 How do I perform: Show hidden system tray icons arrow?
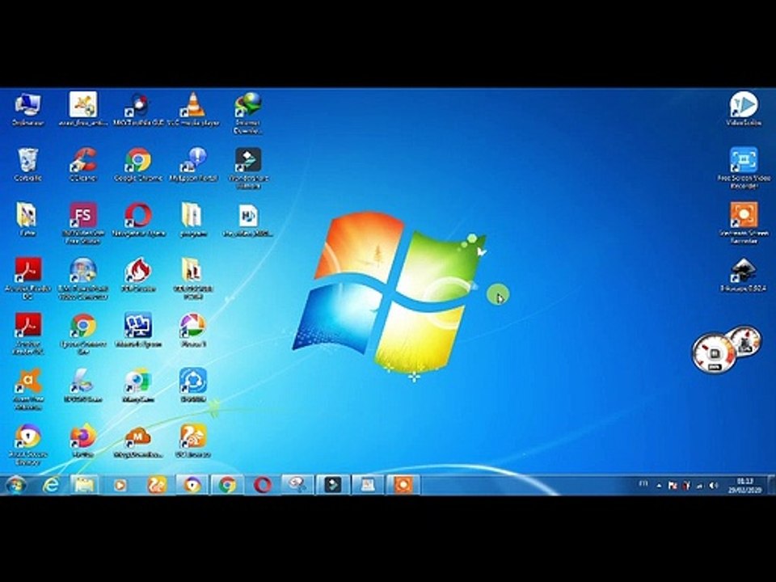point(660,486)
